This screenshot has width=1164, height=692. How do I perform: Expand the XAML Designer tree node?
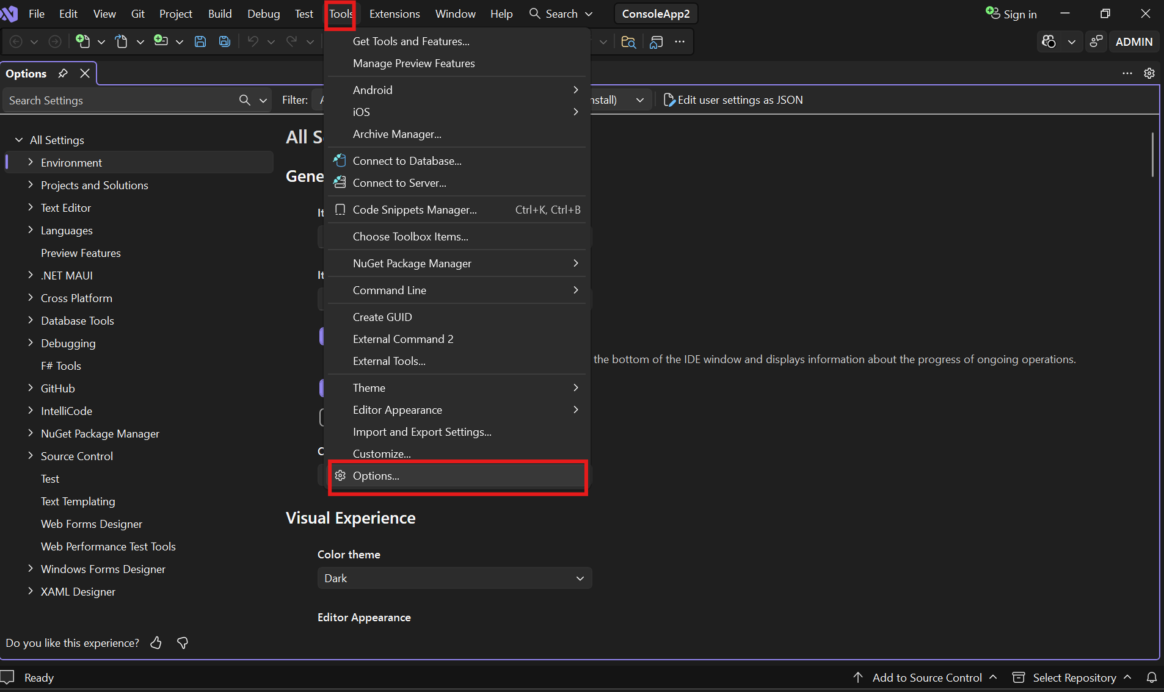(x=30, y=591)
